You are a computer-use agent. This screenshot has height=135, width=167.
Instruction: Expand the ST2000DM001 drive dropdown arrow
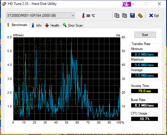(73, 16)
